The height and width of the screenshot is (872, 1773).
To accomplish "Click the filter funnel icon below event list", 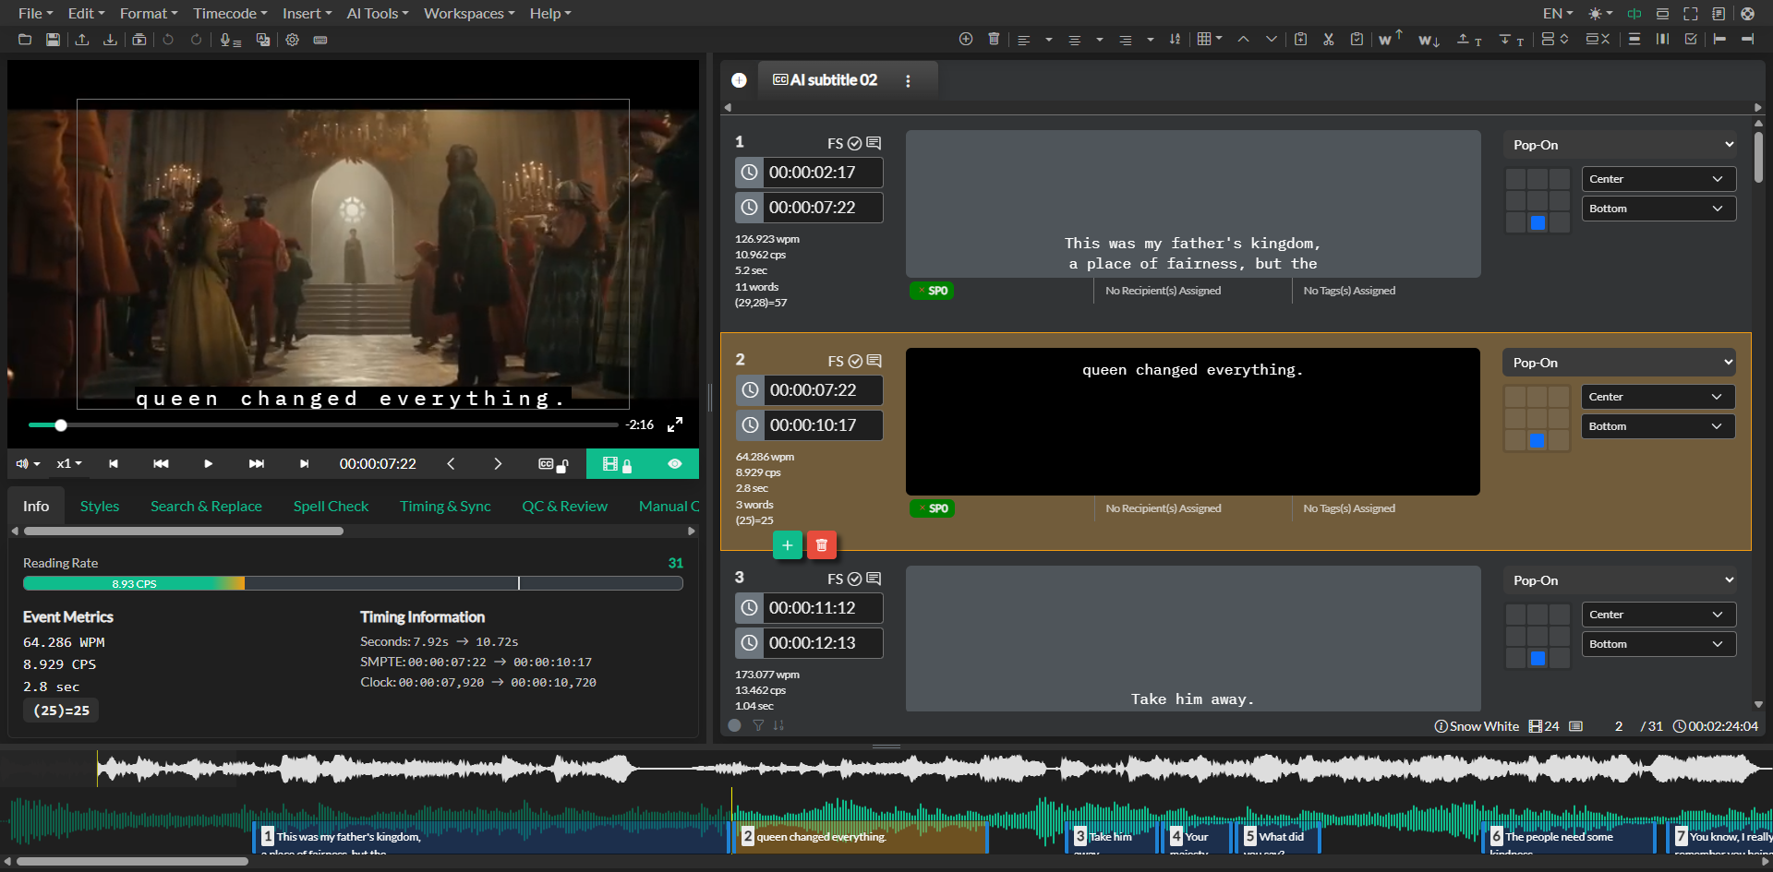I will click(758, 725).
